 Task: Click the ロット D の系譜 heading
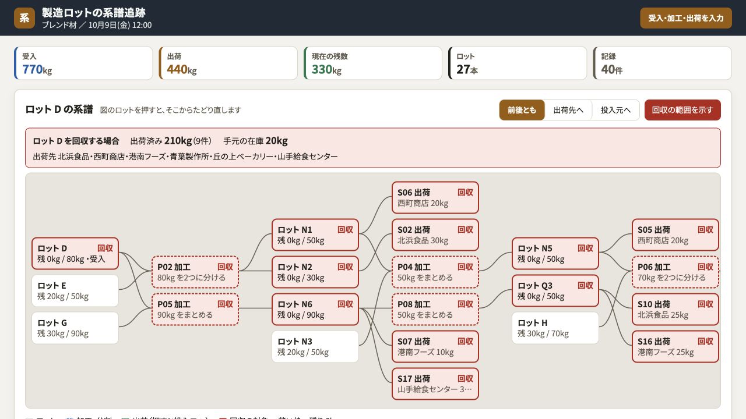pyautogui.click(x=59, y=109)
